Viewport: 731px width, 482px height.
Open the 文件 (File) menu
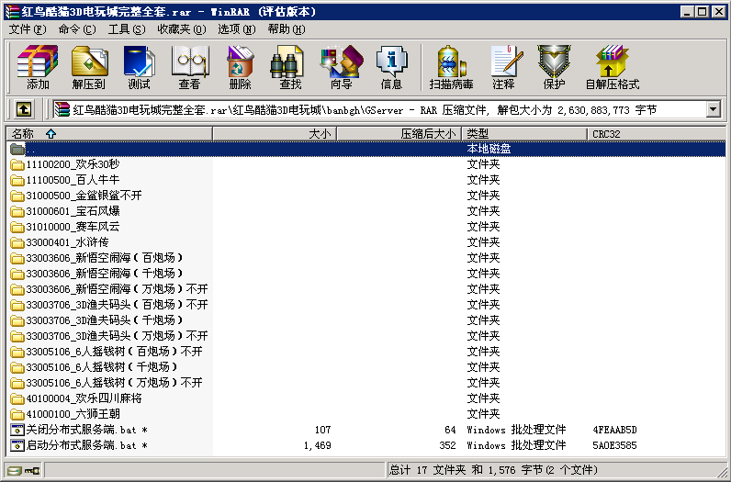click(x=28, y=29)
